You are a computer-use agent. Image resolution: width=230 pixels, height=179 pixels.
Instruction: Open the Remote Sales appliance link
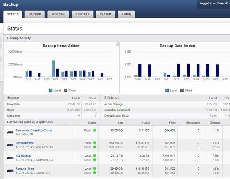pyautogui.click(x=25, y=168)
